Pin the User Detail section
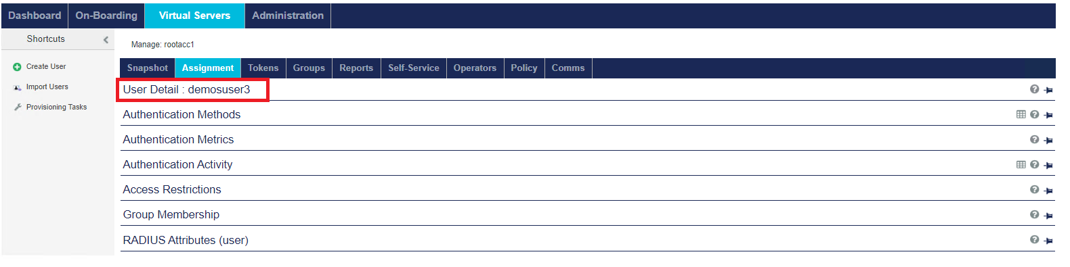The width and height of the screenshot is (1070, 267). [x=1048, y=90]
